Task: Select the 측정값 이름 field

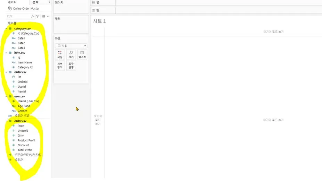Action: coord(22,115)
